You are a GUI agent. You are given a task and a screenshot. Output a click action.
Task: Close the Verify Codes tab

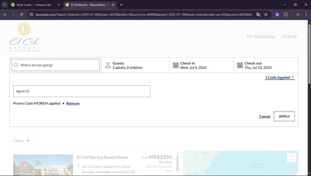click(58, 5)
